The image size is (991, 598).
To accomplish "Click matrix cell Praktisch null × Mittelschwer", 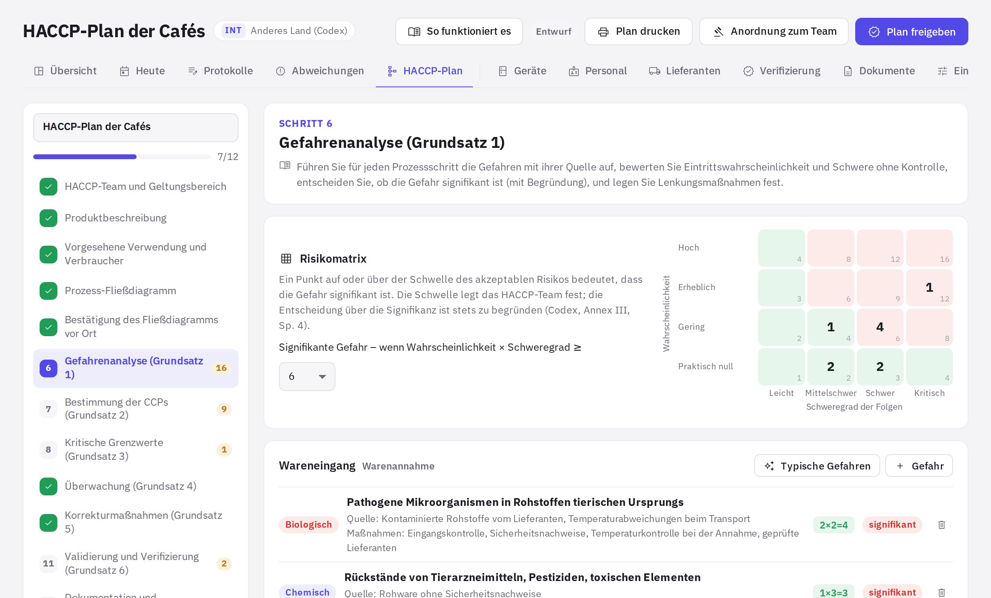I will [x=831, y=367].
